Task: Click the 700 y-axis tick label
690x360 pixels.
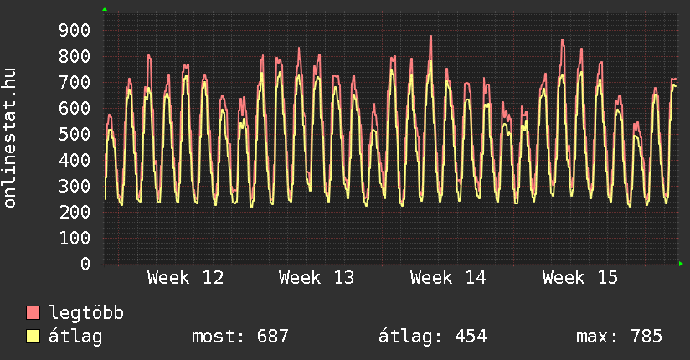Action: 75,83
